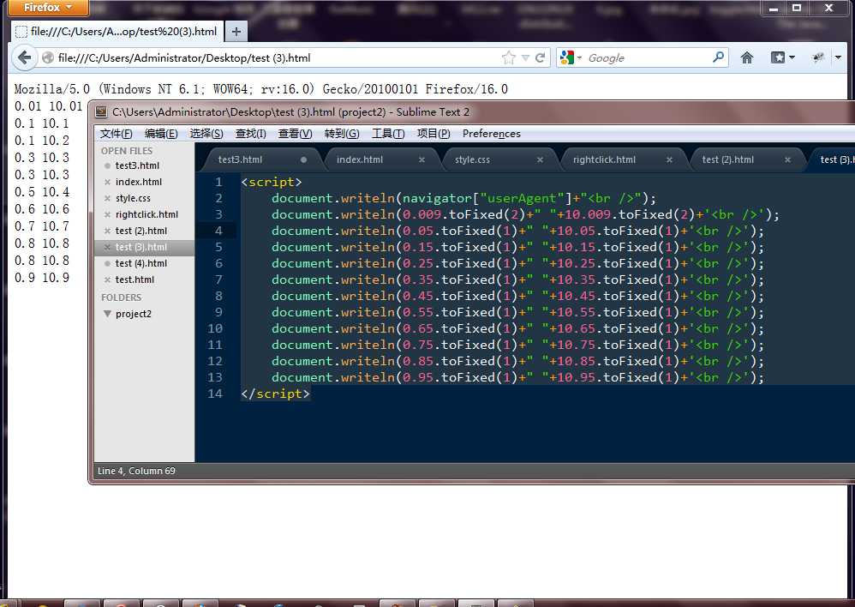Click the search magnifier icon
Viewport: 855px width, 607px height.
click(x=719, y=57)
